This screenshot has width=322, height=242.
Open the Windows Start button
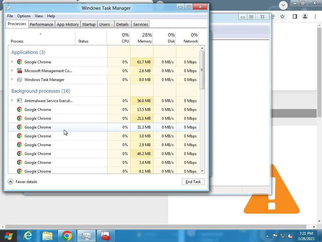tap(8, 236)
